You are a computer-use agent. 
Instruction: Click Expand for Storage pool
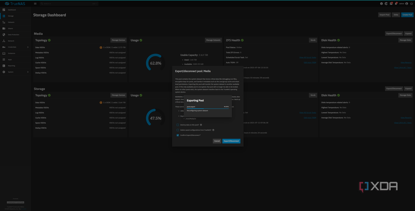coord(408,89)
